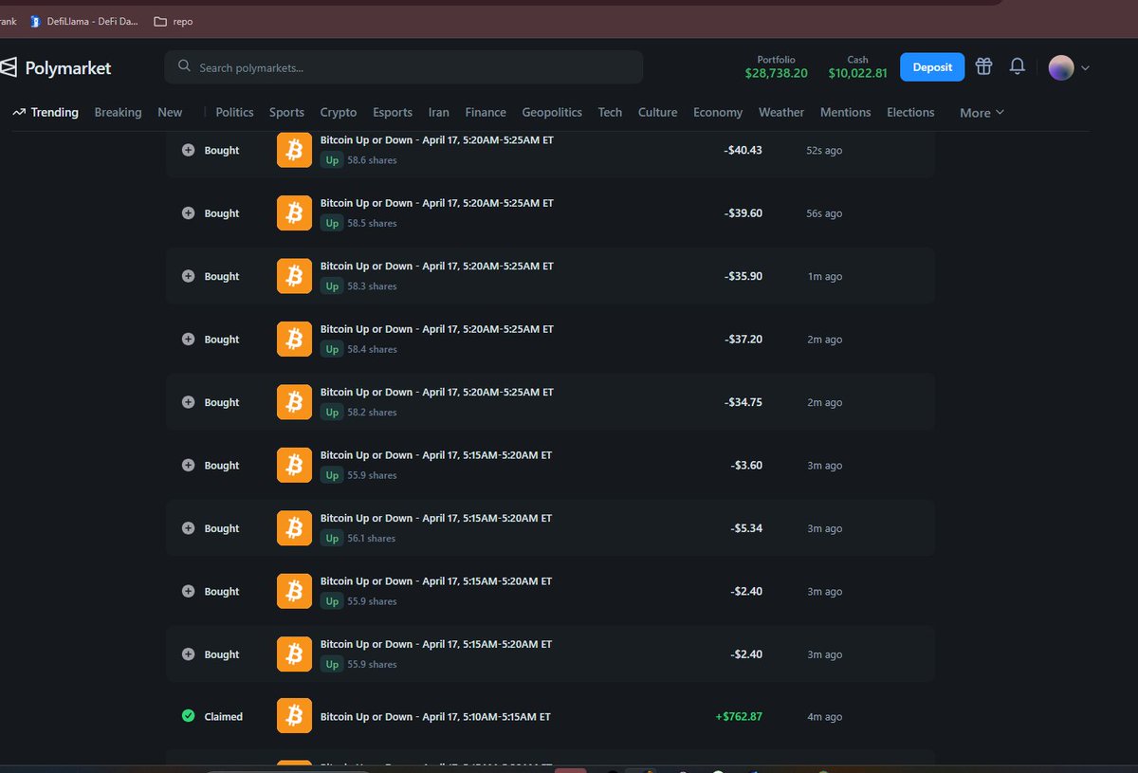Click the 58.2 shares text
This screenshot has width=1138, height=773.
coord(372,413)
